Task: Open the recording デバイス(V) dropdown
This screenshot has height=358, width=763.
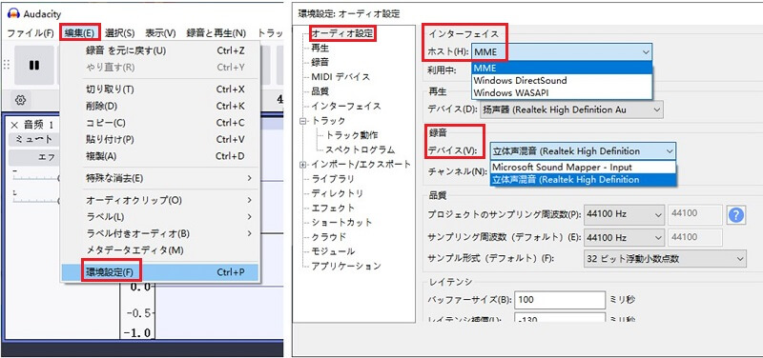Action: coord(583,151)
